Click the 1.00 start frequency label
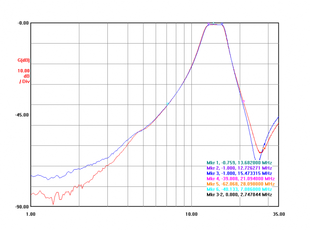This screenshot has height=230, width=310. [x=31, y=214]
